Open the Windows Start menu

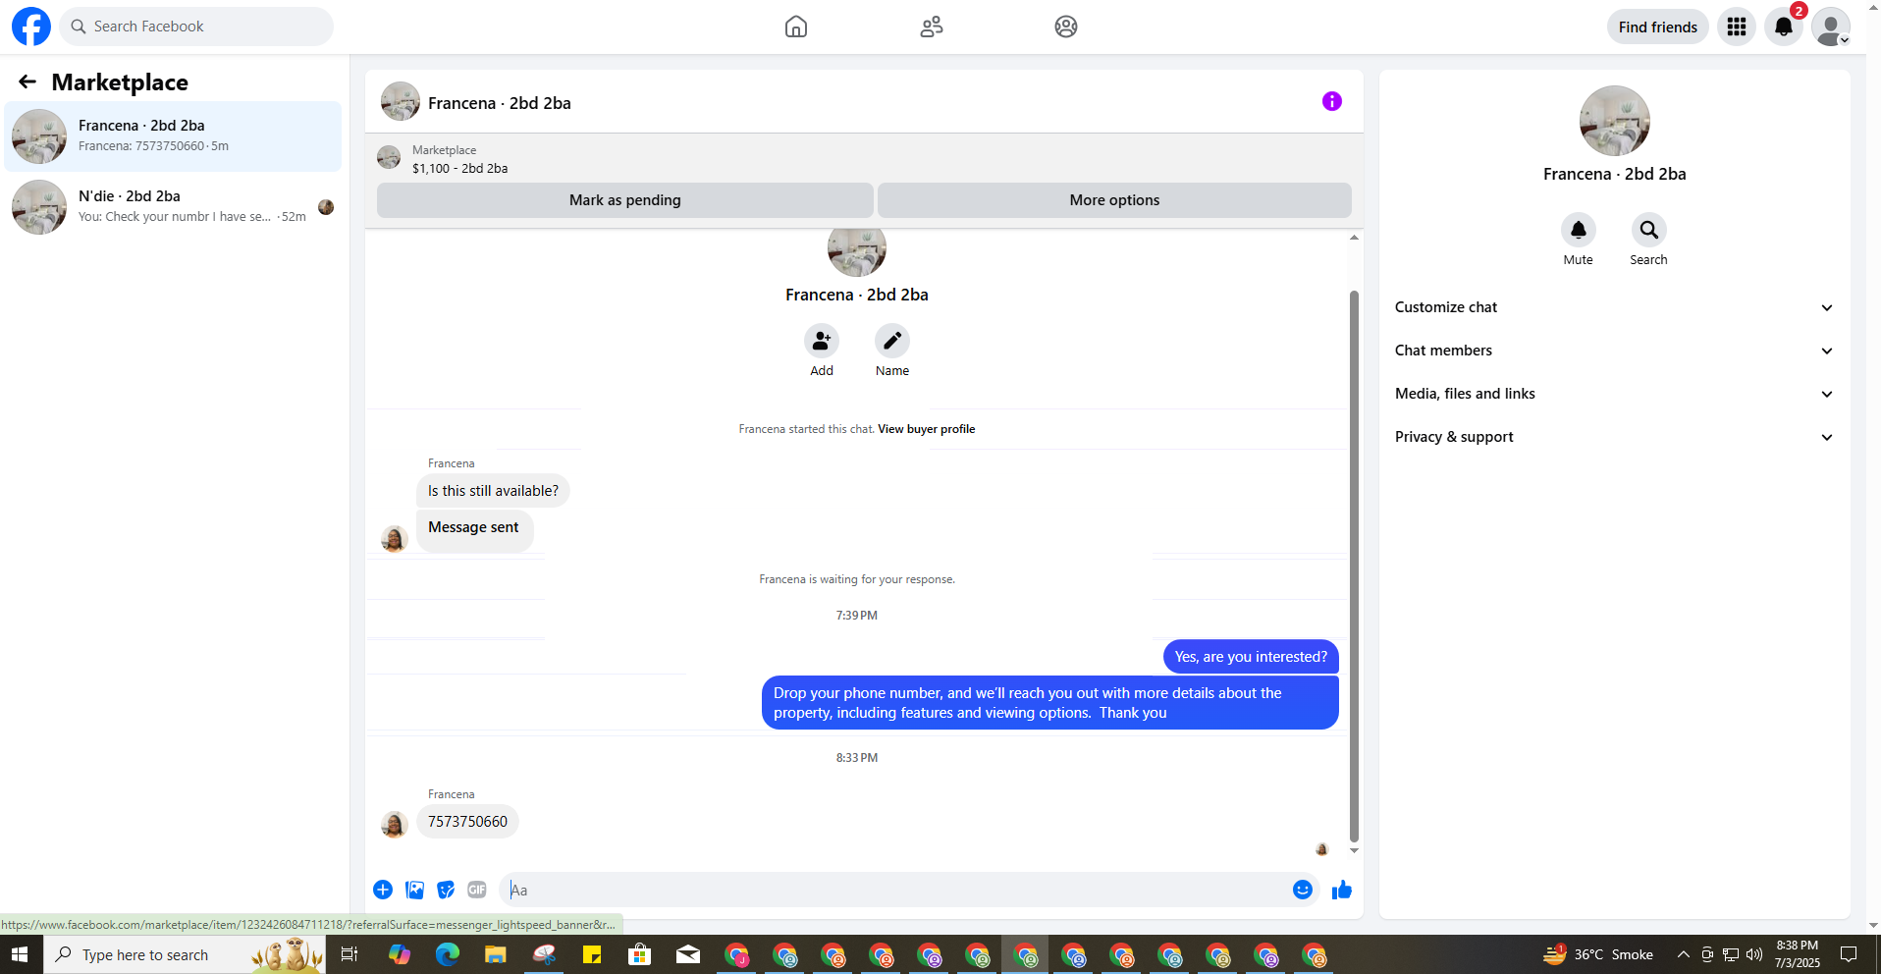tap(21, 954)
